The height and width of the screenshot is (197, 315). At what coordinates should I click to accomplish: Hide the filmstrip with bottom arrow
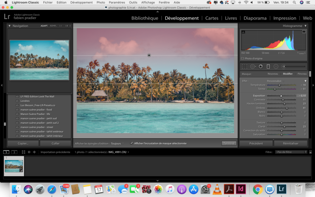157,181
